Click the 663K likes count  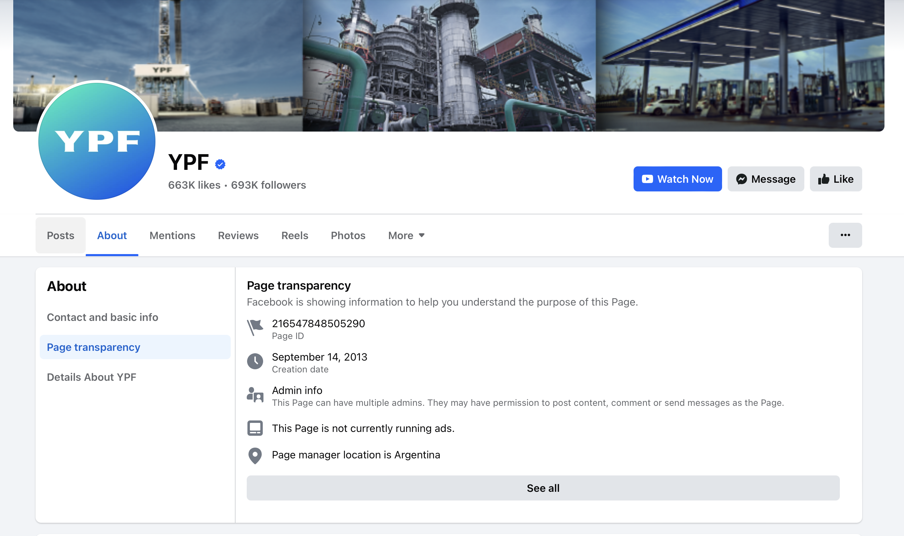pos(194,185)
